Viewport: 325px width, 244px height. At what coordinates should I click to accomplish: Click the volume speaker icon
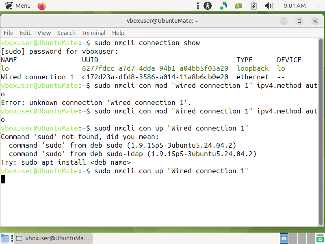(269, 6)
